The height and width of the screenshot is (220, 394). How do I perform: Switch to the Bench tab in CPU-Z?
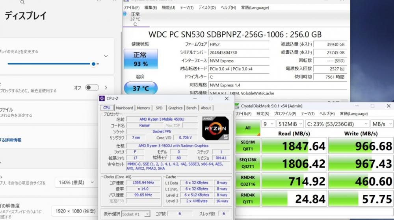click(x=191, y=108)
